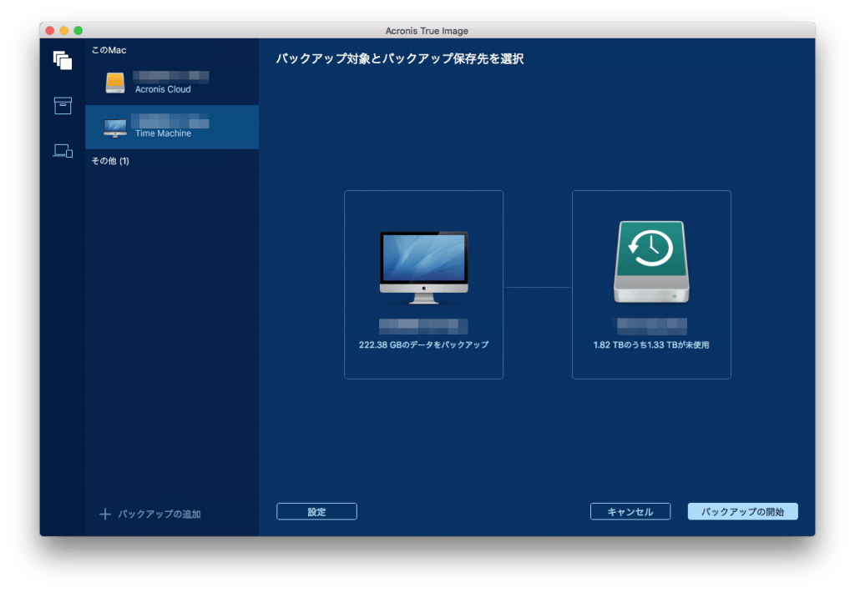Open the Archive section box icon

point(63,106)
